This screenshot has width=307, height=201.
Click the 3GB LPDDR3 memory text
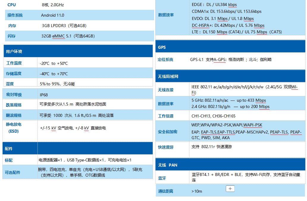[64, 26]
